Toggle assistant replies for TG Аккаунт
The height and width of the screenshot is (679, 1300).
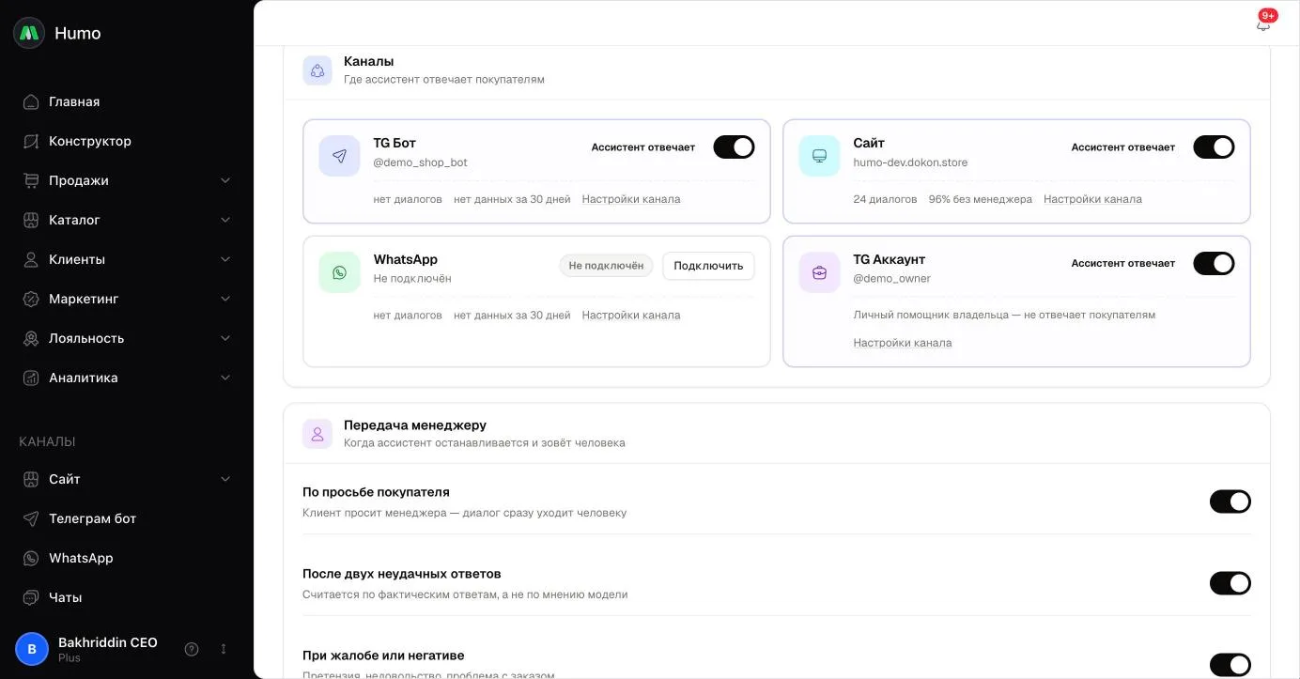click(1214, 264)
